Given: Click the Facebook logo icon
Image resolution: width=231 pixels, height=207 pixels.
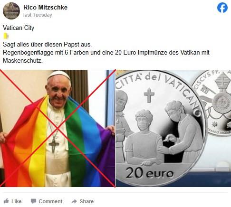Looking at the screenshot, I should pos(222,8).
